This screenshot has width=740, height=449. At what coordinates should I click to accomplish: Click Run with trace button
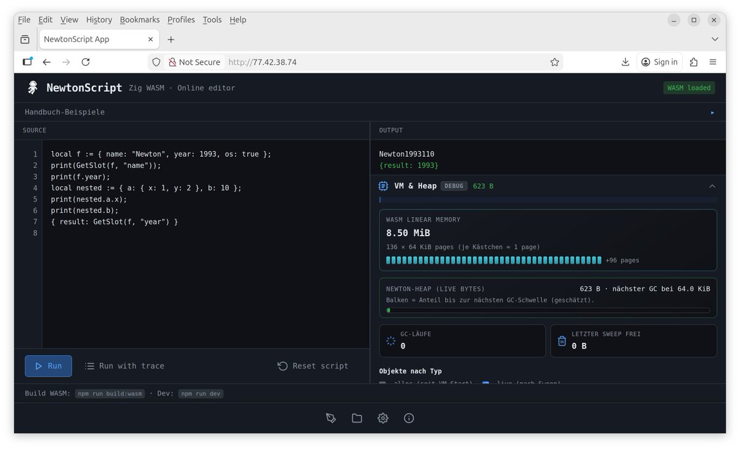[x=125, y=366]
